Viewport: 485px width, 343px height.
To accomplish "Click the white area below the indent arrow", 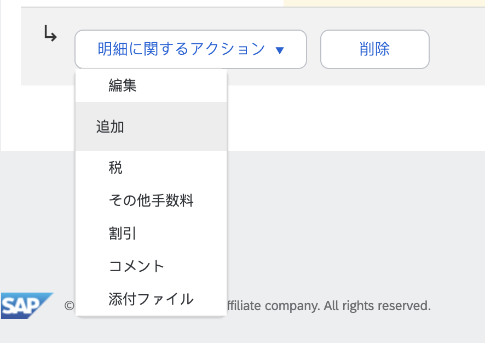I will tap(38, 118).
